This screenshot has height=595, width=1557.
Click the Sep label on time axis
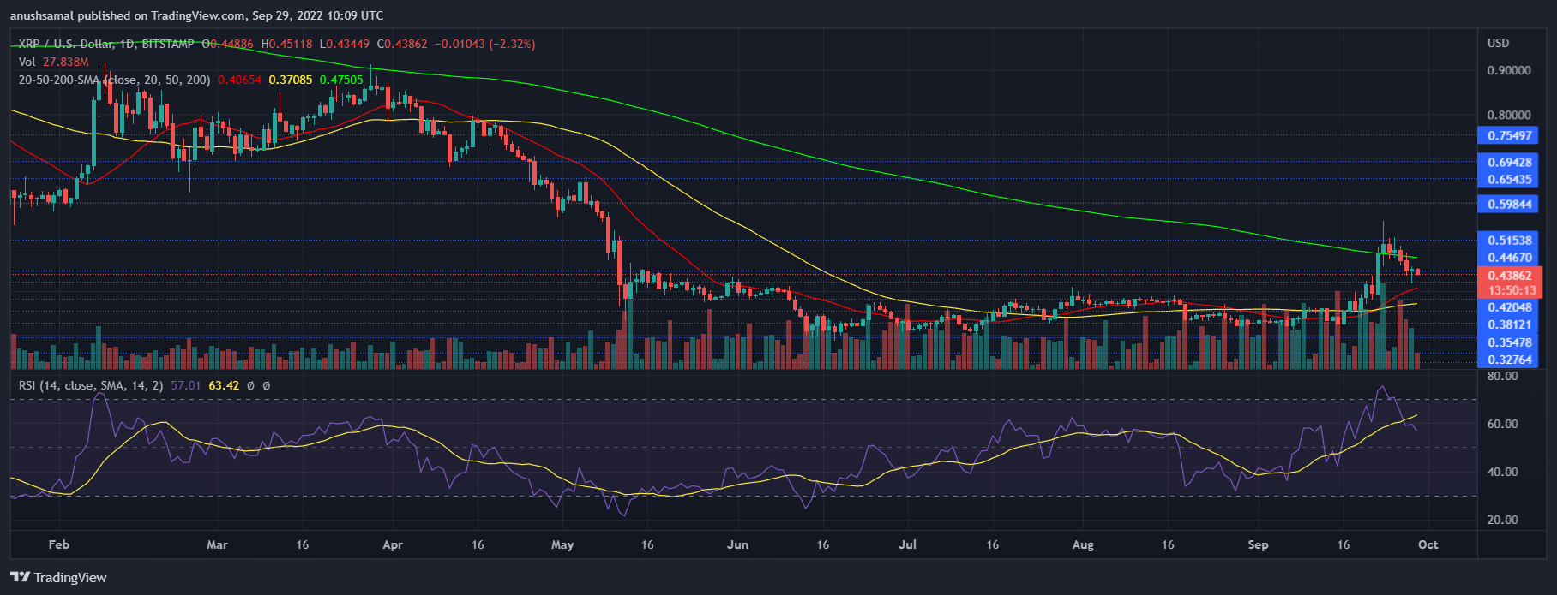[1258, 544]
